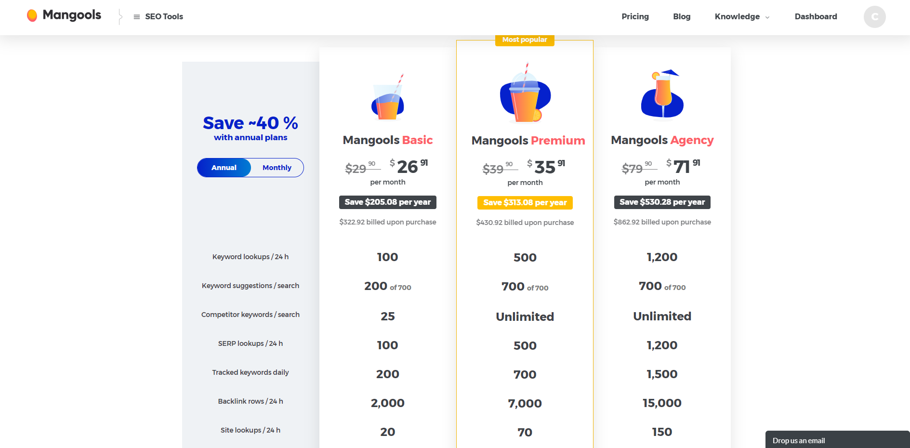Click the user avatar circle
The height and width of the screenshot is (448, 910).
point(874,17)
